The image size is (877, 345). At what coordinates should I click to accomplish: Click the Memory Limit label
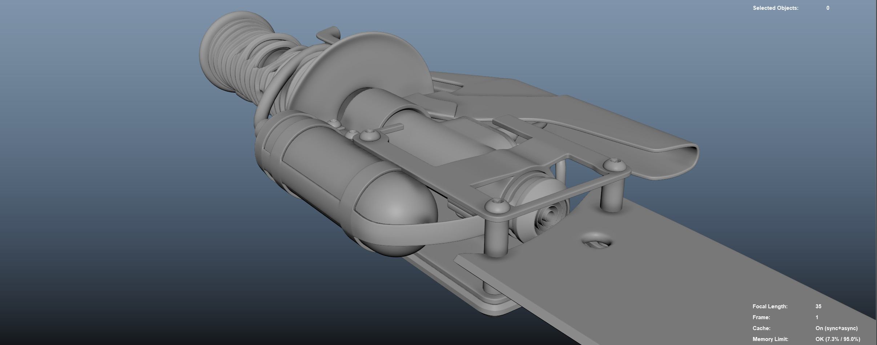coord(770,339)
